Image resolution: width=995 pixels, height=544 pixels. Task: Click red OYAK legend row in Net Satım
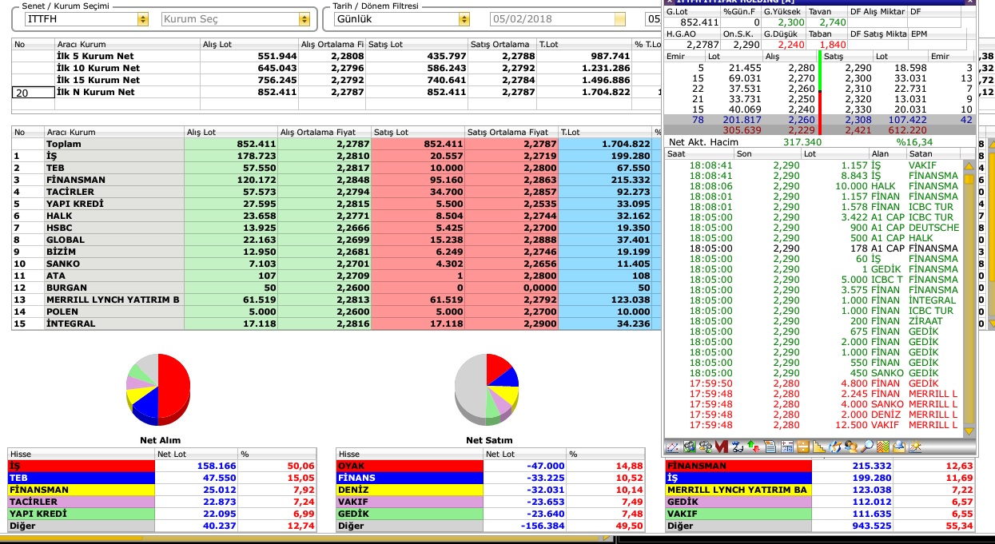point(491,466)
